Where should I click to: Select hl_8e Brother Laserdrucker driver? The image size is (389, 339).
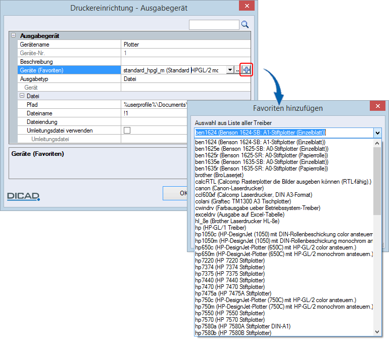[284, 221]
